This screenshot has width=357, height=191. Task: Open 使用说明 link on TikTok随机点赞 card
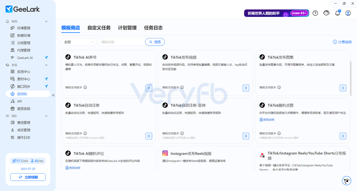(267, 120)
